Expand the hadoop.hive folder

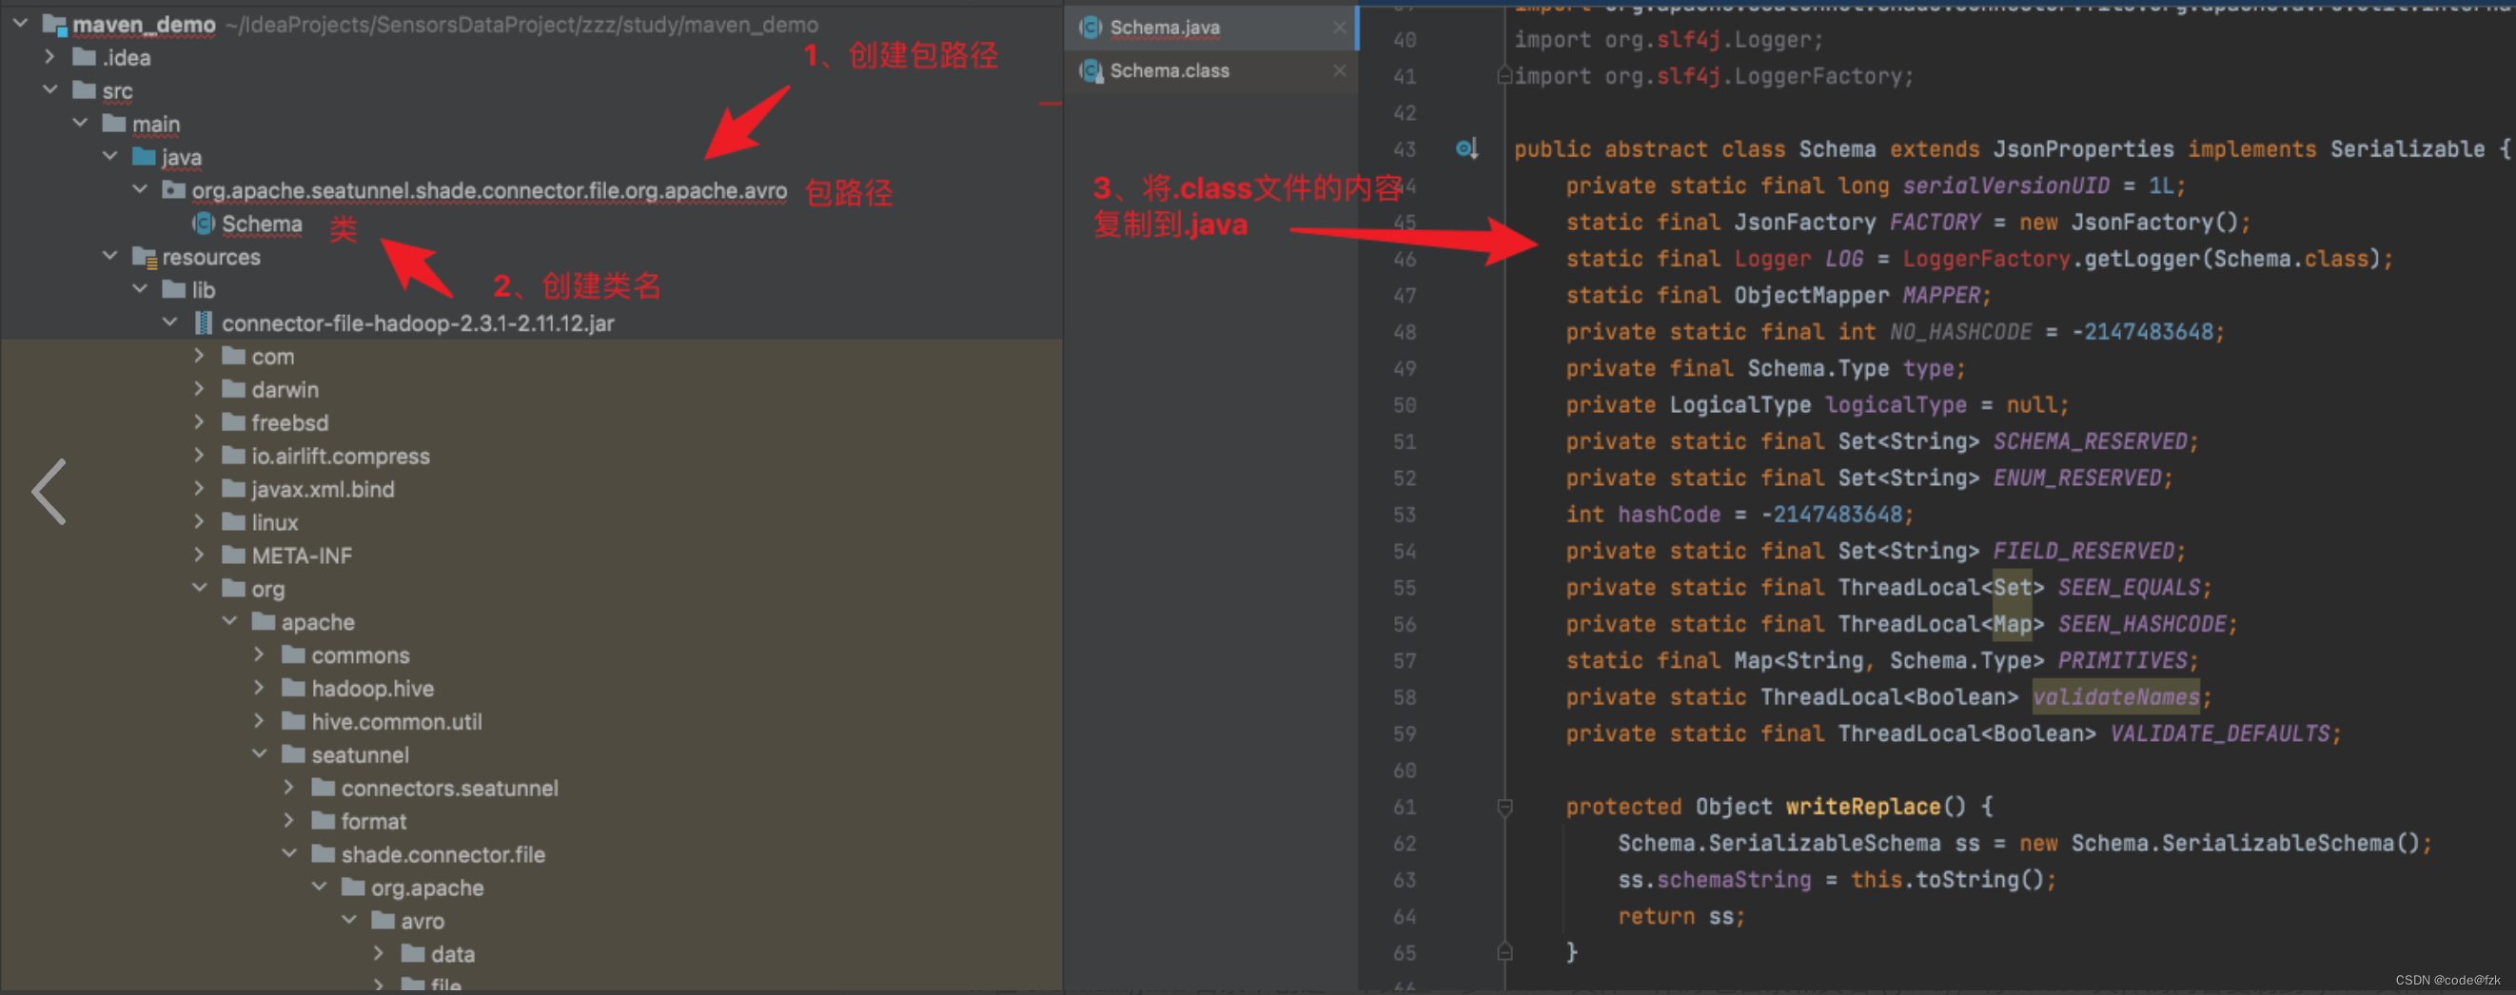click(260, 688)
